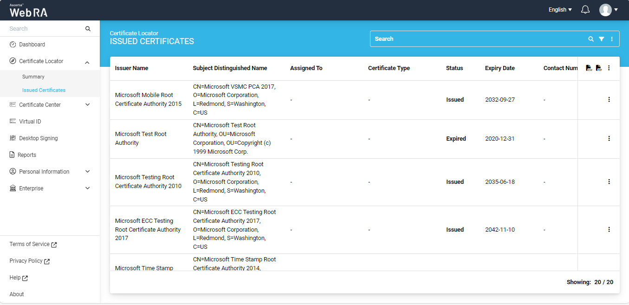Click the Subject Distinguished Name column header
Viewport: 629px width, 305px height.
point(230,68)
